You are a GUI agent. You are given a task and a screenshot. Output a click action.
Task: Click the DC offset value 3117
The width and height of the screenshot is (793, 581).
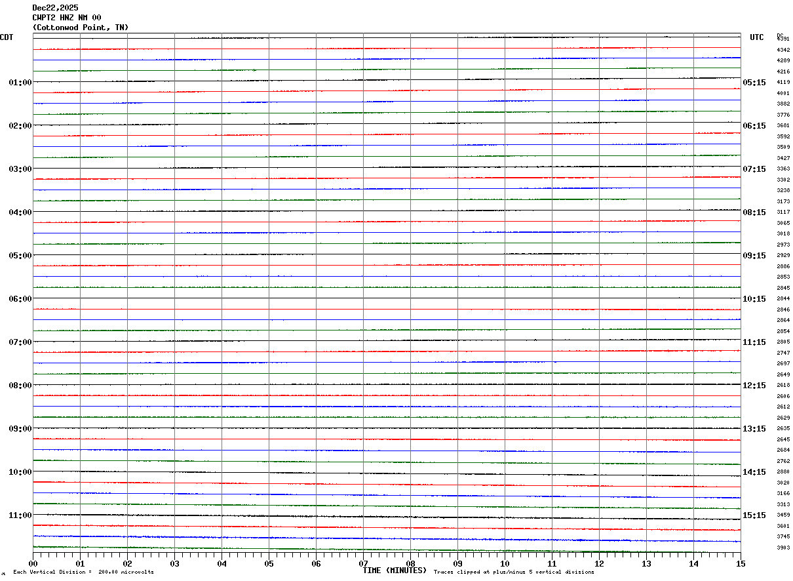click(x=783, y=212)
